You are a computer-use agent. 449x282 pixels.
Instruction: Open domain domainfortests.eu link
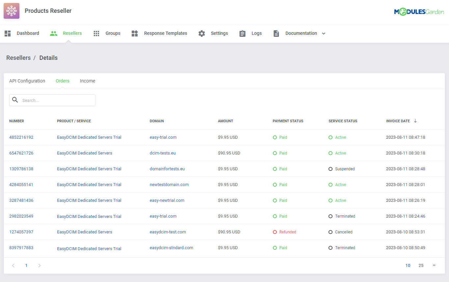(x=167, y=169)
